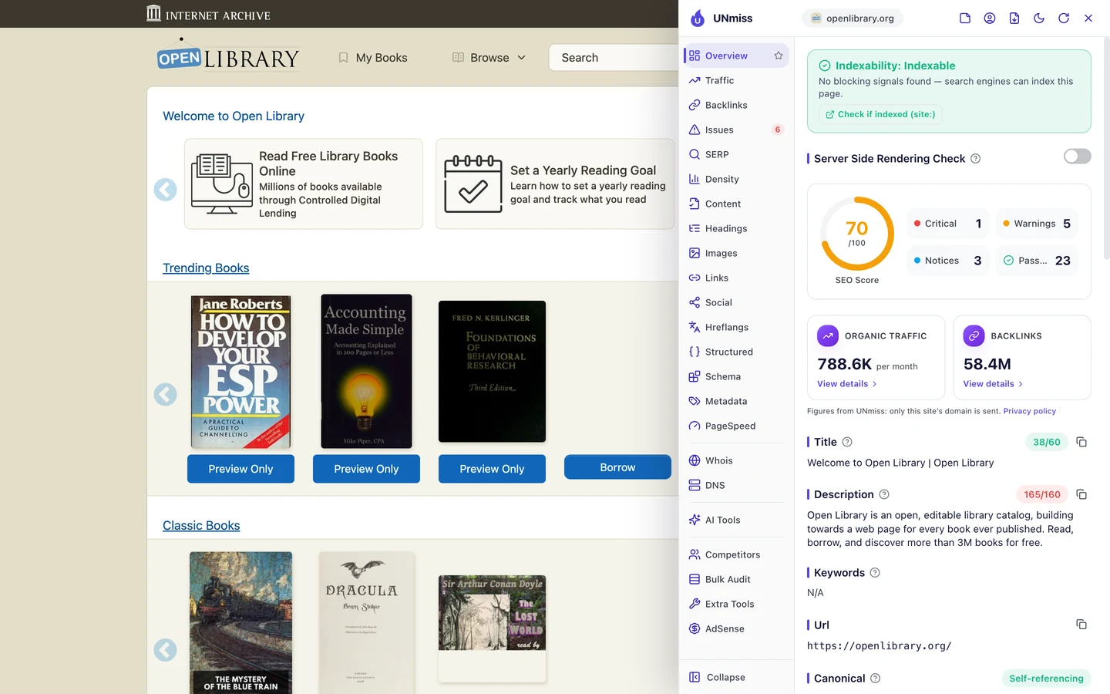This screenshot has height=694, width=1110.
Task: Show help for Description field
Action: [x=884, y=494]
